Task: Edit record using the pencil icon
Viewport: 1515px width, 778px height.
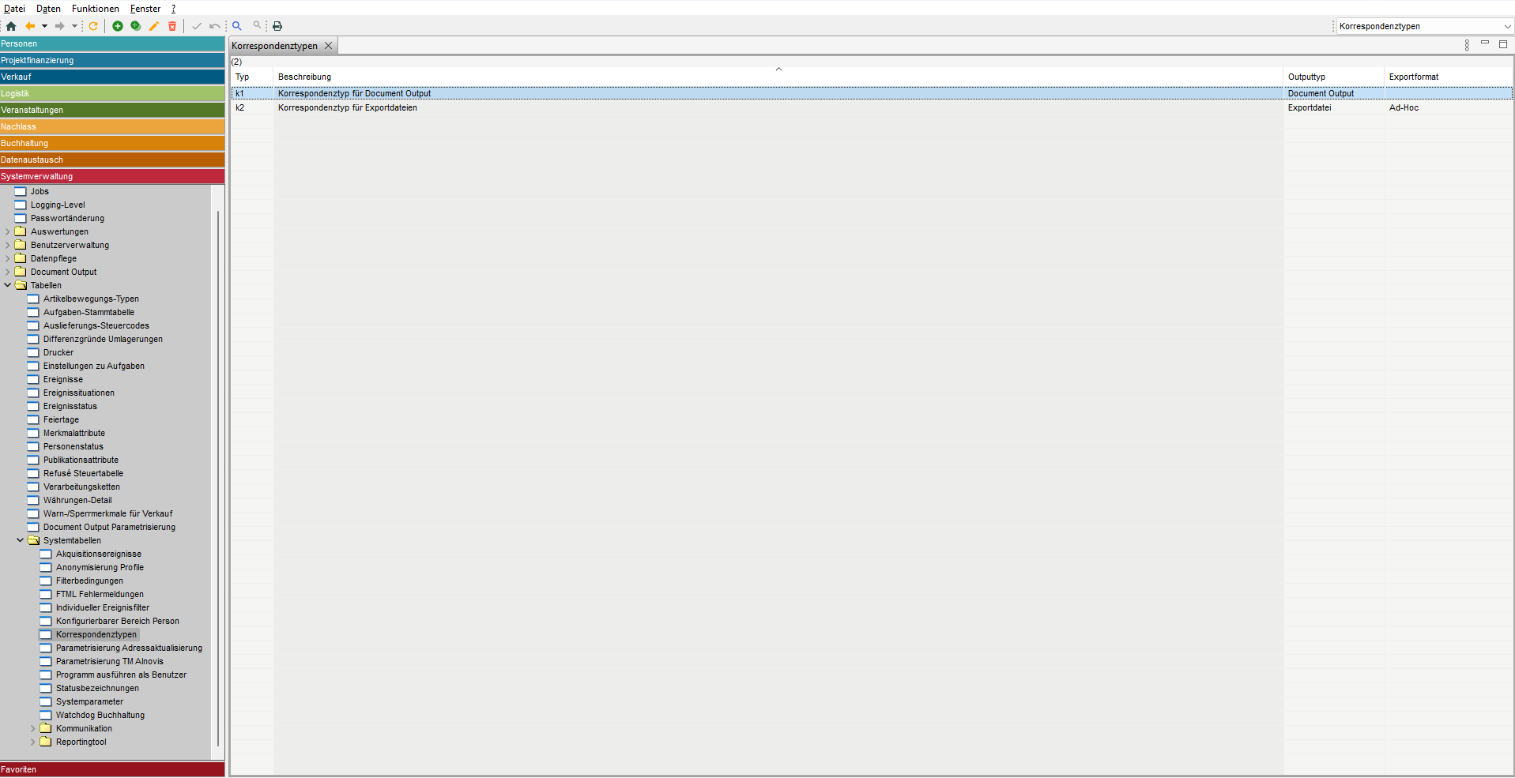Action: (154, 26)
